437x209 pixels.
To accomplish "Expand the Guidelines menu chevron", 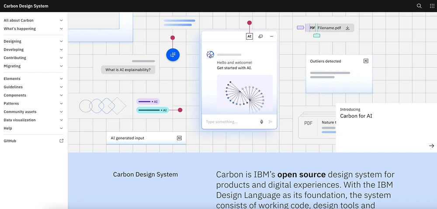I will (61, 87).
